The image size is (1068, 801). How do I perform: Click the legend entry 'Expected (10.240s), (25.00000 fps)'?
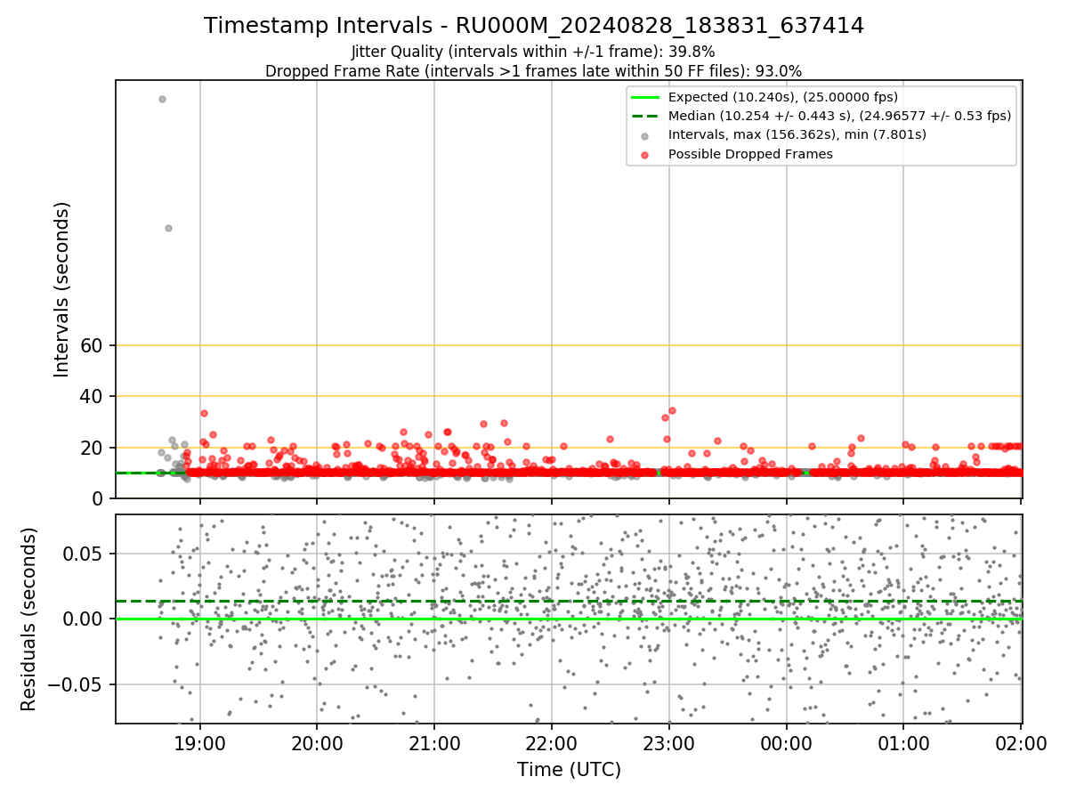(783, 98)
